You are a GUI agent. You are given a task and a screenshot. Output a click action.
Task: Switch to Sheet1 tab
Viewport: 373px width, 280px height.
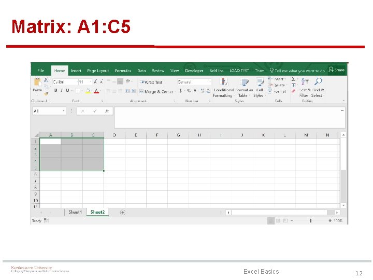(x=75, y=212)
